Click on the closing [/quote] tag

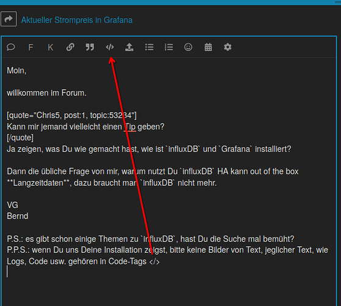pyautogui.click(x=20, y=138)
